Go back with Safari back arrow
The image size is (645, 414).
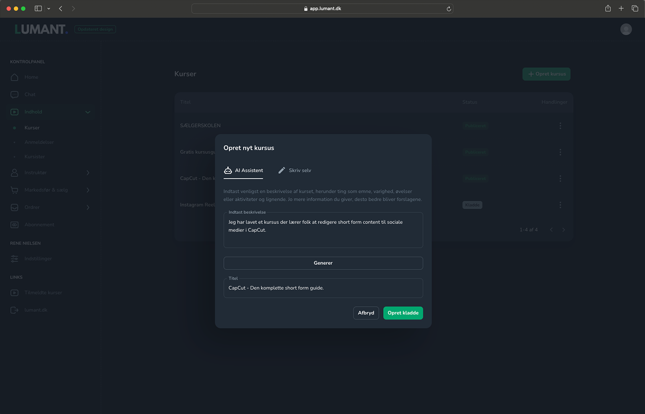pos(60,8)
